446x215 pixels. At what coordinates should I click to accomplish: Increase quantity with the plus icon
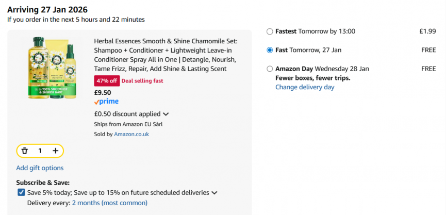(x=55, y=151)
